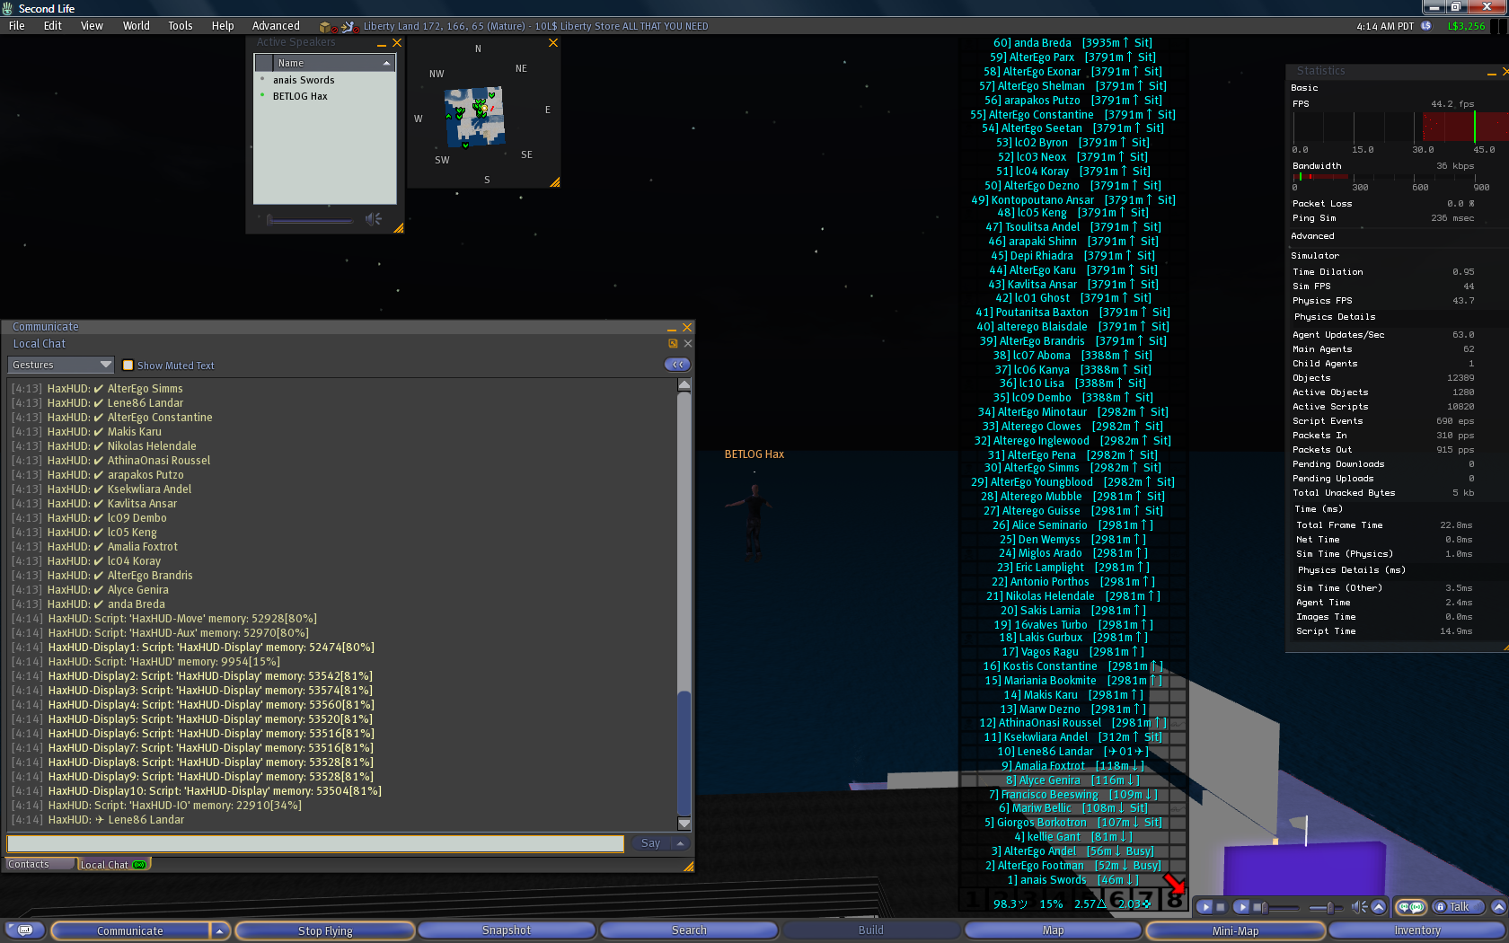Toggle the Talk lock button
This screenshot has width=1509, height=943.
click(1440, 907)
